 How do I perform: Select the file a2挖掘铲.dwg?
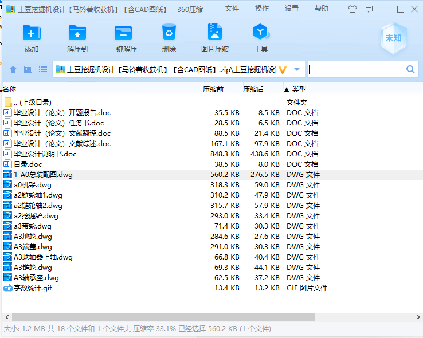click(36, 215)
